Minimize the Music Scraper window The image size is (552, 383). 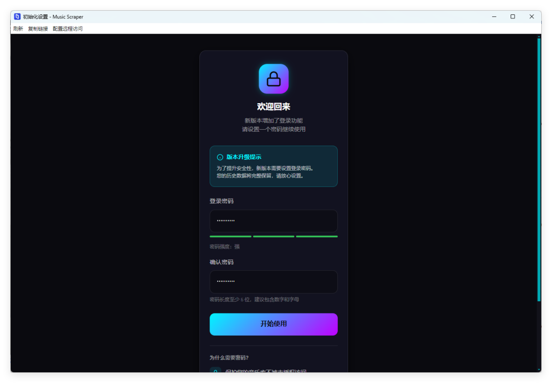point(494,16)
